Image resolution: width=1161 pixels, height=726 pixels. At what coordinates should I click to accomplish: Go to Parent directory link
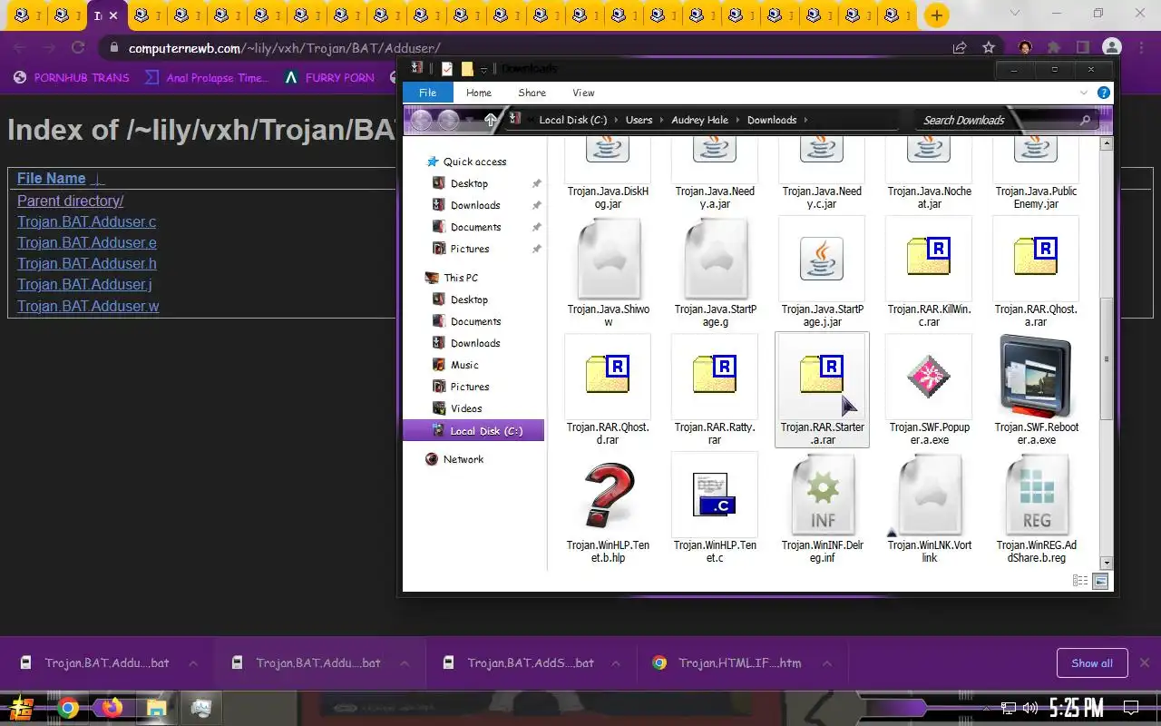click(x=70, y=201)
